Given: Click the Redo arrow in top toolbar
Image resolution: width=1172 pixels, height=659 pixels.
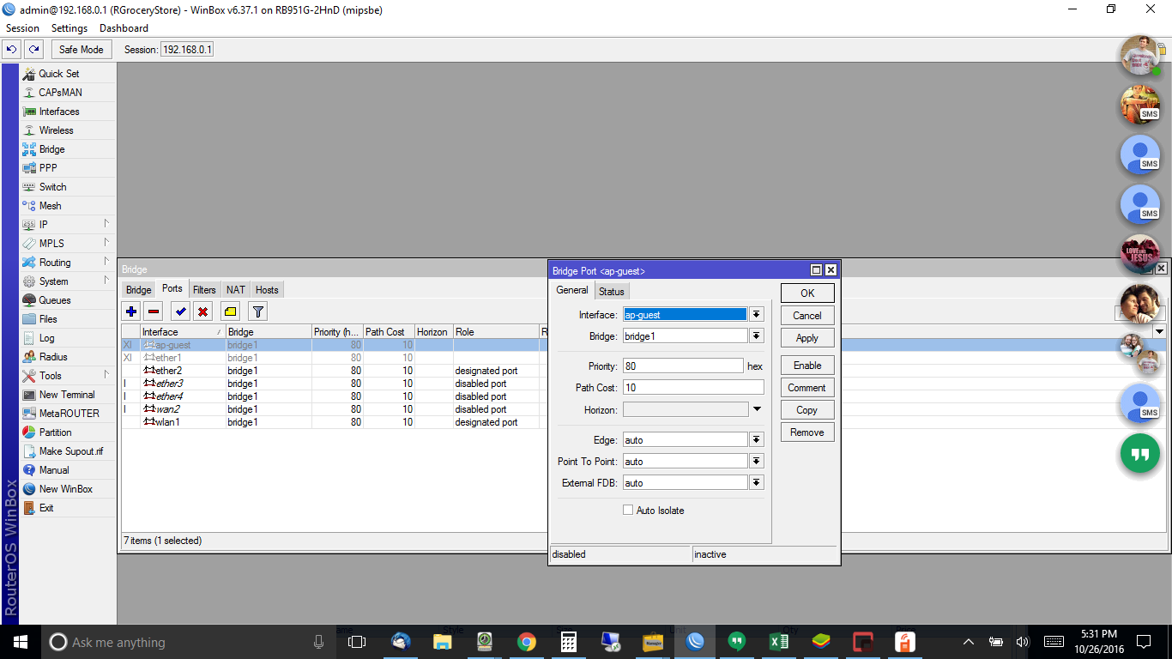Looking at the screenshot, I should (x=33, y=50).
